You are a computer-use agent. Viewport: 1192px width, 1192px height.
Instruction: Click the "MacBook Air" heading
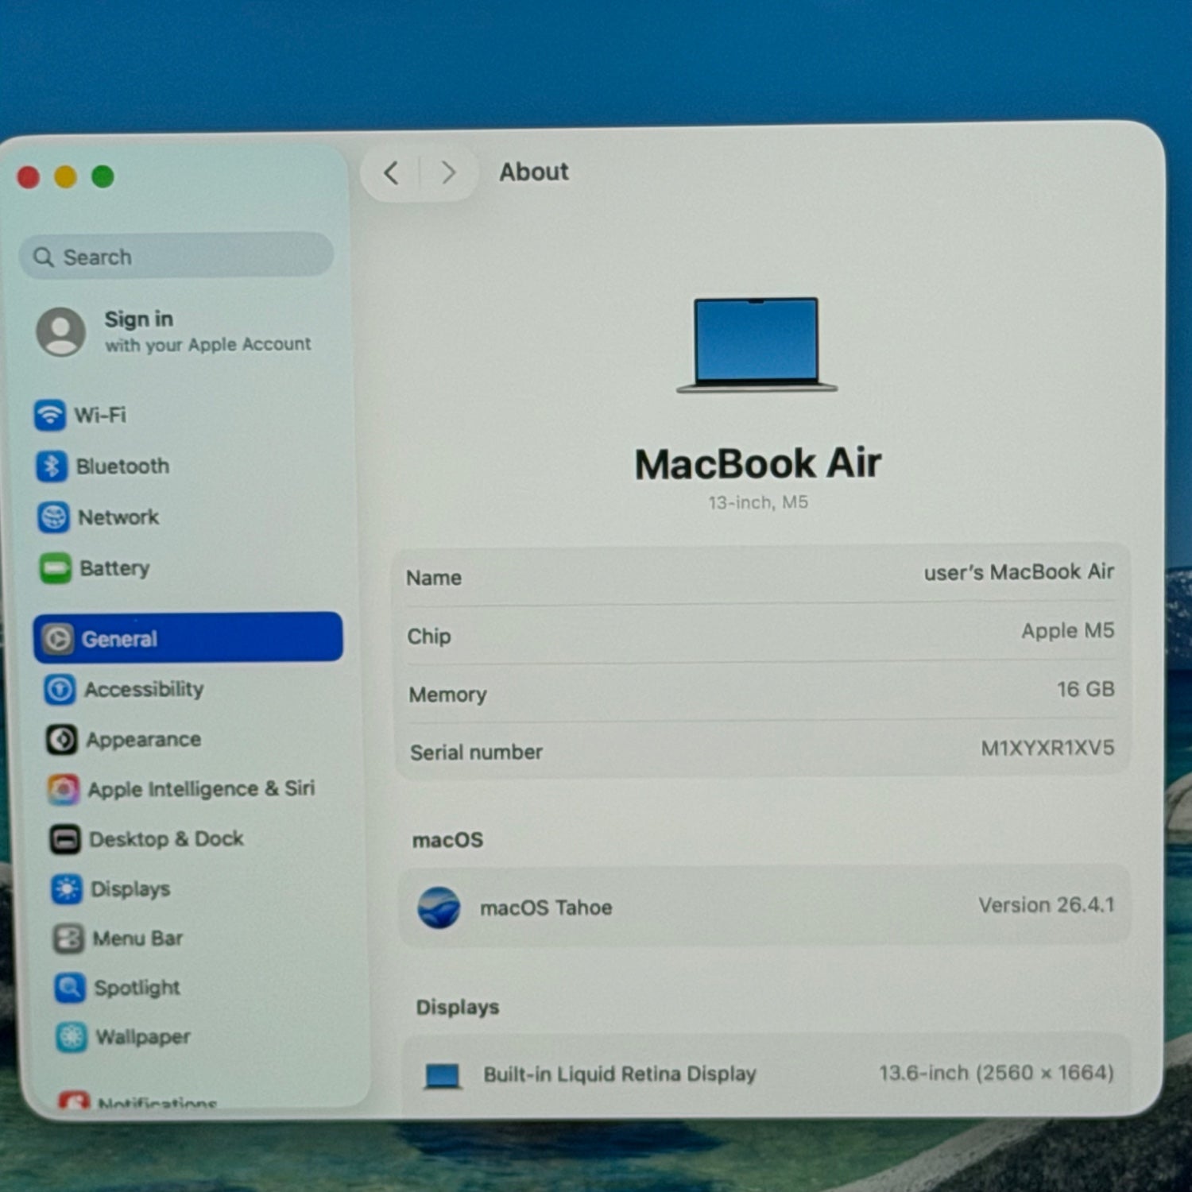tap(758, 463)
